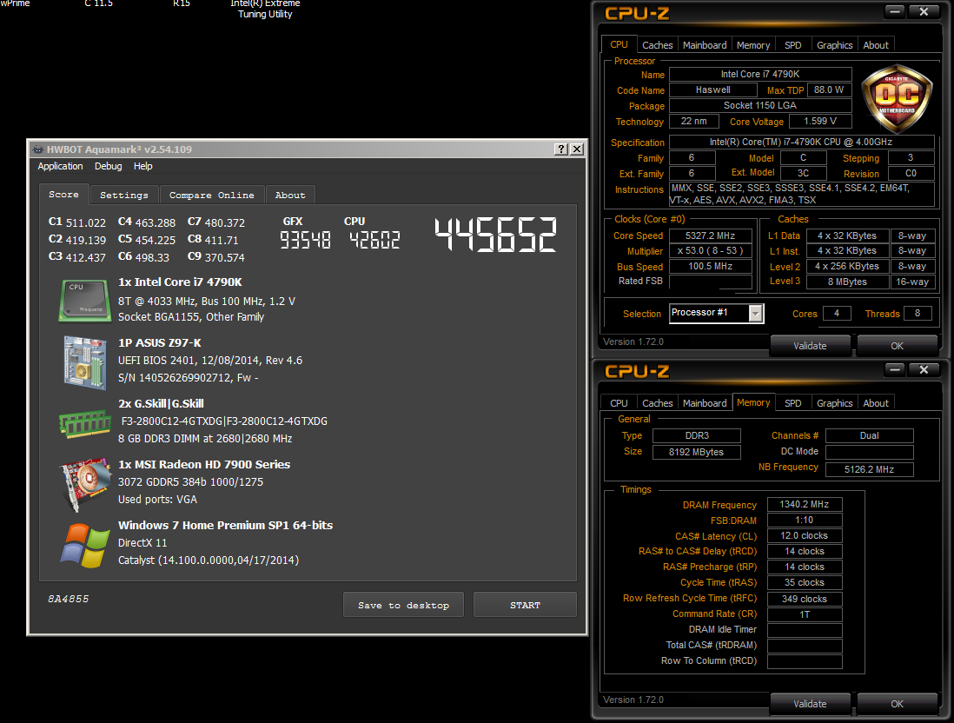Click the Windows 7 logo icon
Screen dimensions: 954x723
pos(85,546)
